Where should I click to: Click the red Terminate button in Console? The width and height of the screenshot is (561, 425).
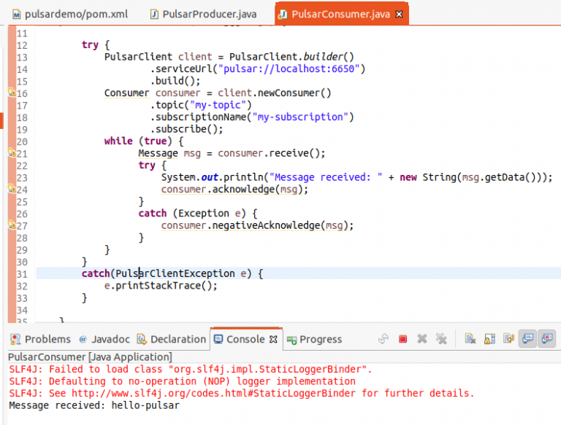[402, 339]
